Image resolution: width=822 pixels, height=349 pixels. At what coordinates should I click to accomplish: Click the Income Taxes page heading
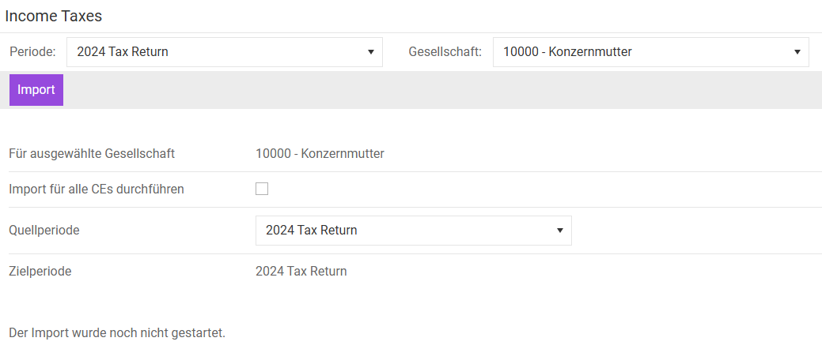[54, 16]
